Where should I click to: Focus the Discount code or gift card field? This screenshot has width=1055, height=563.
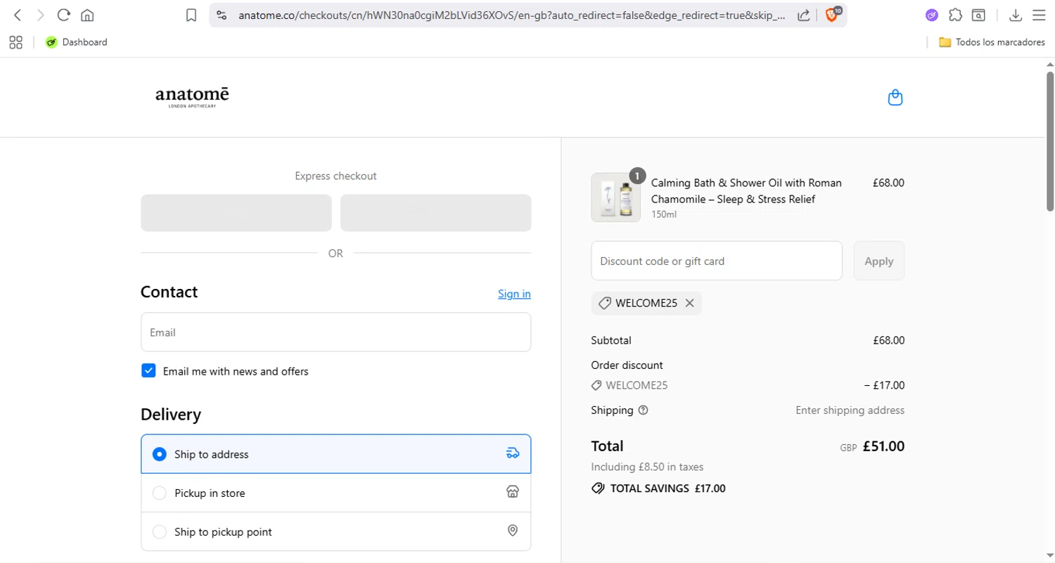(717, 261)
